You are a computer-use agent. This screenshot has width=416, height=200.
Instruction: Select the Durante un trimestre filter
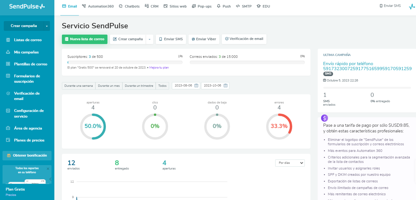pos(139,86)
